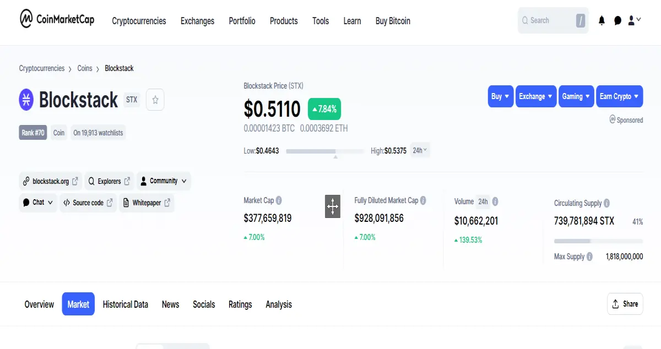Viewport: 661px width, 349px height.
Task: Open the Exchanges menu
Action: (x=197, y=21)
